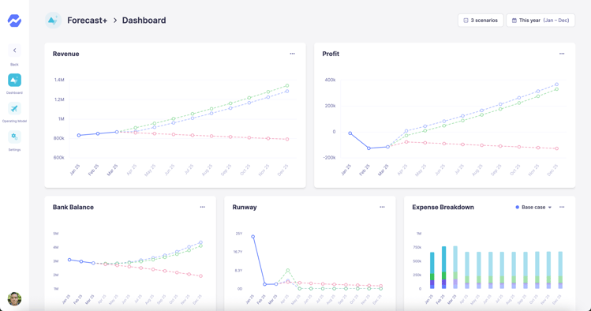Click the pink Dec 25 point on Profit chart
Image resolution: width=591 pixels, height=311 pixels.
click(x=557, y=148)
